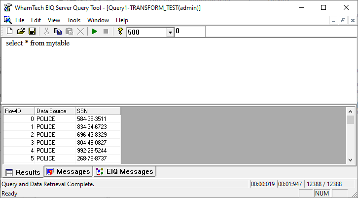Click the results scrollbar down arrow
This screenshot has width=358, height=198.
351,160
